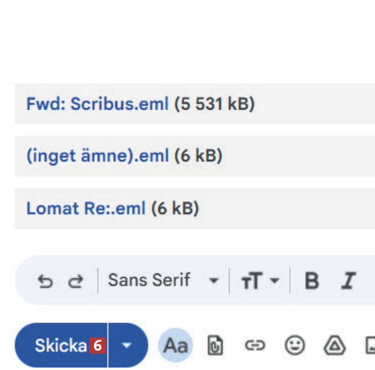The width and height of the screenshot is (375, 370).
Task: Open the Sans Serif font dropdown
Action: 149,281
